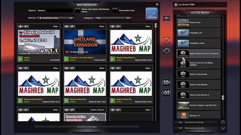Select Southern Region map [Hot Fix]
This screenshot has width=241, height=135.
click(198, 105)
